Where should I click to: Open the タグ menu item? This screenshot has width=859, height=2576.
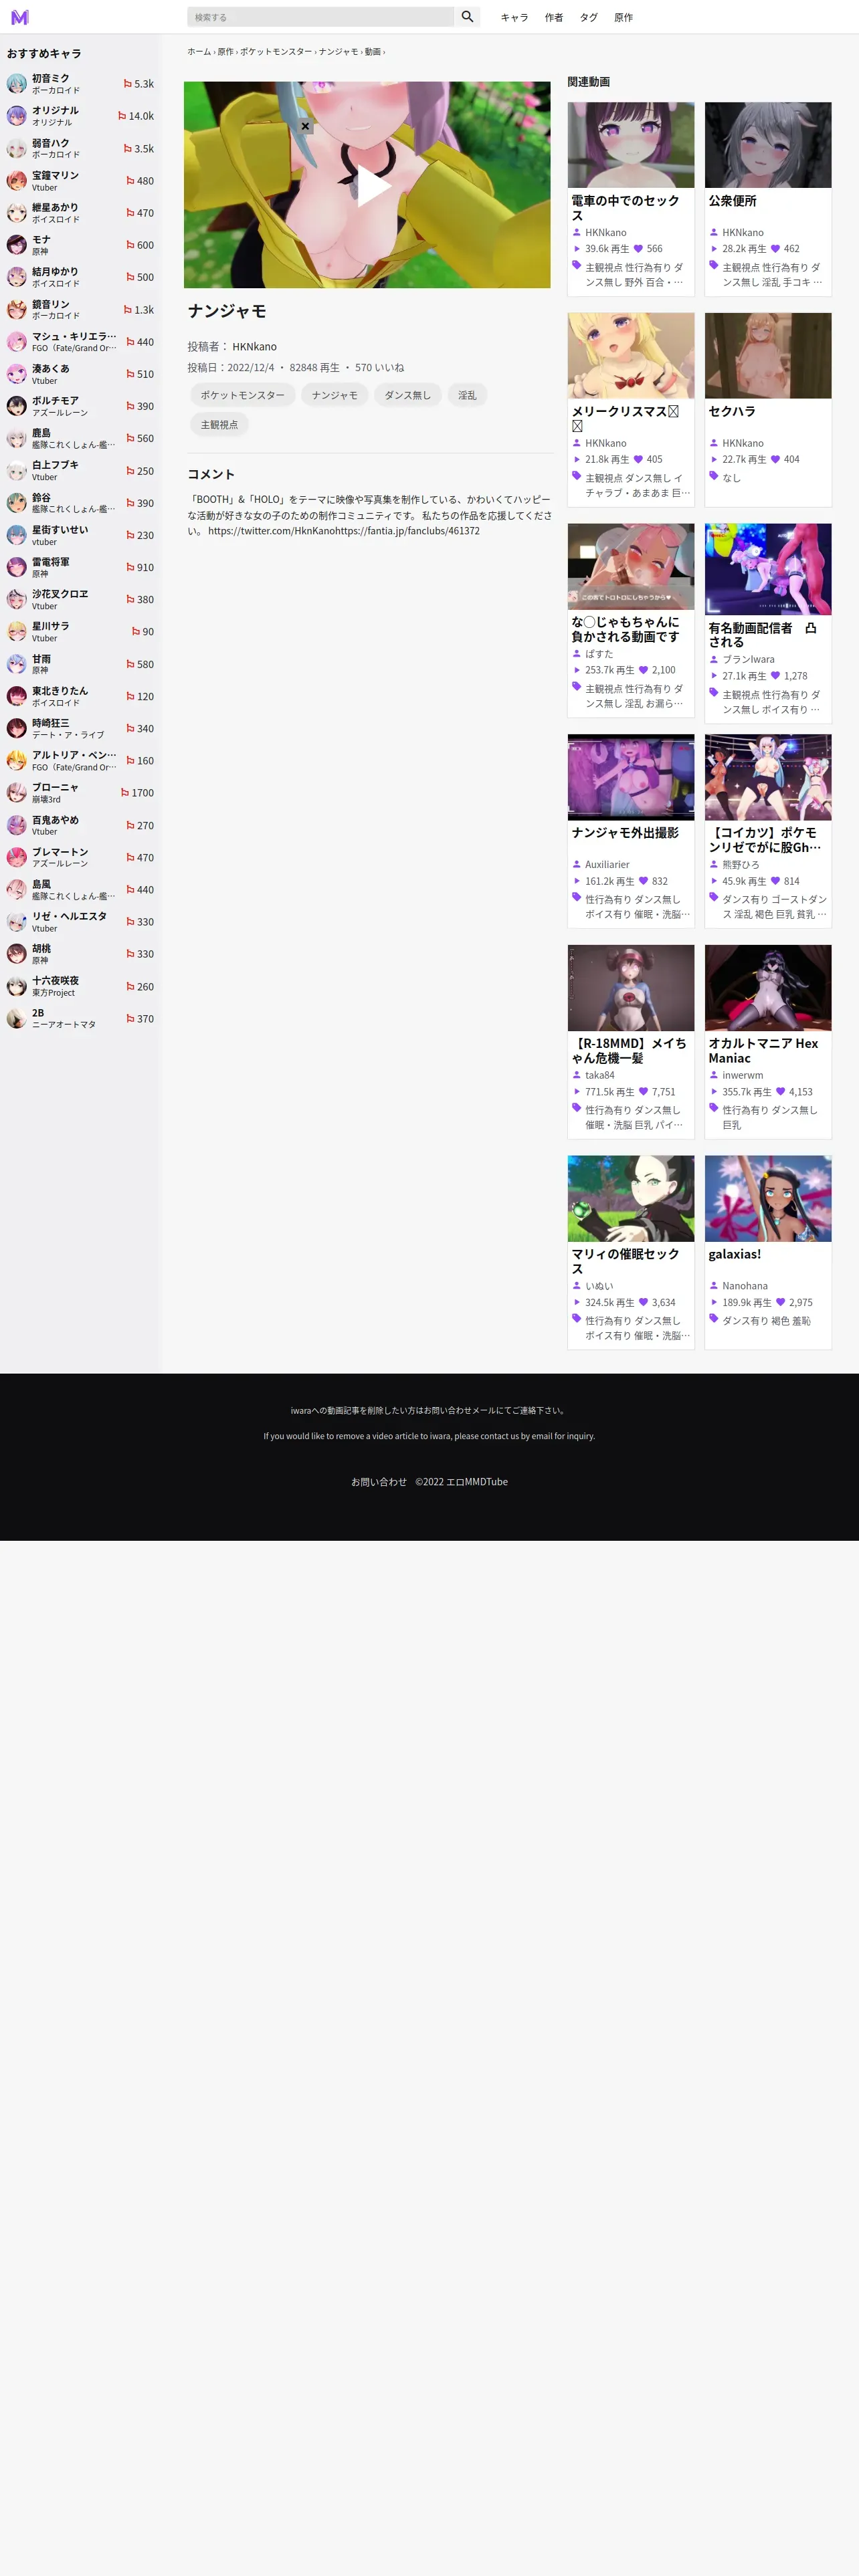tap(589, 17)
